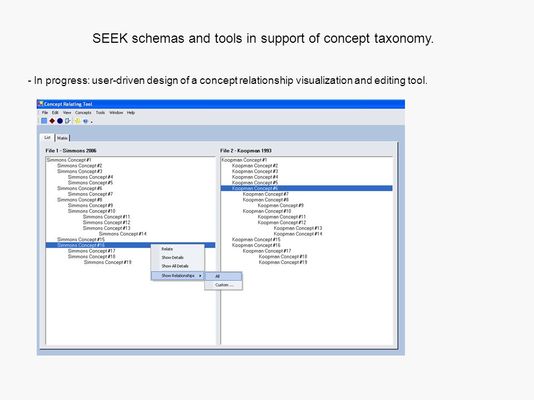Viewport: 534px width, 400px height.
Task: Click highlighted Simmons Concept #16 row
Action: pyautogui.click(x=130, y=245)
